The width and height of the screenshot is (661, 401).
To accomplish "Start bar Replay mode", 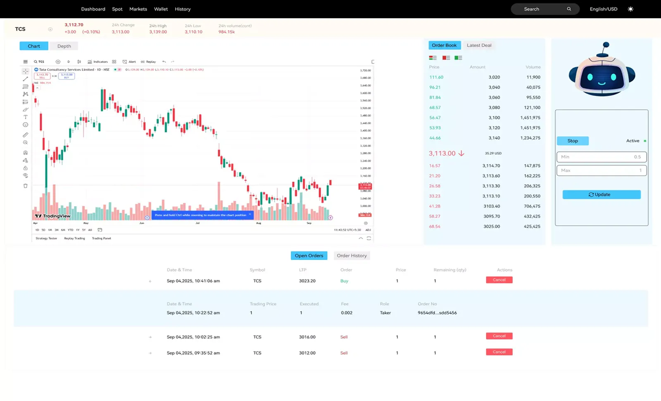I will pos(148,62).
